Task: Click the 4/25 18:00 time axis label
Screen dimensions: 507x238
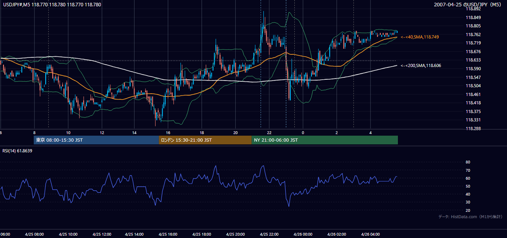Action: click(202, 234)
